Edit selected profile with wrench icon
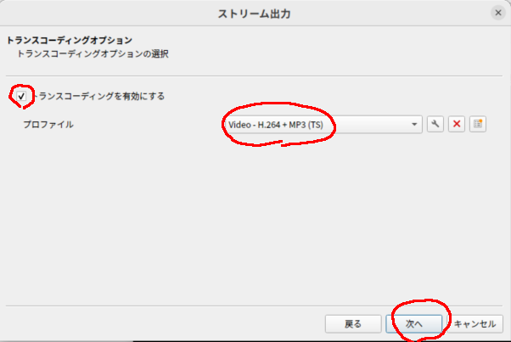Viewport: 511px width, 342px height. point(435,124)
